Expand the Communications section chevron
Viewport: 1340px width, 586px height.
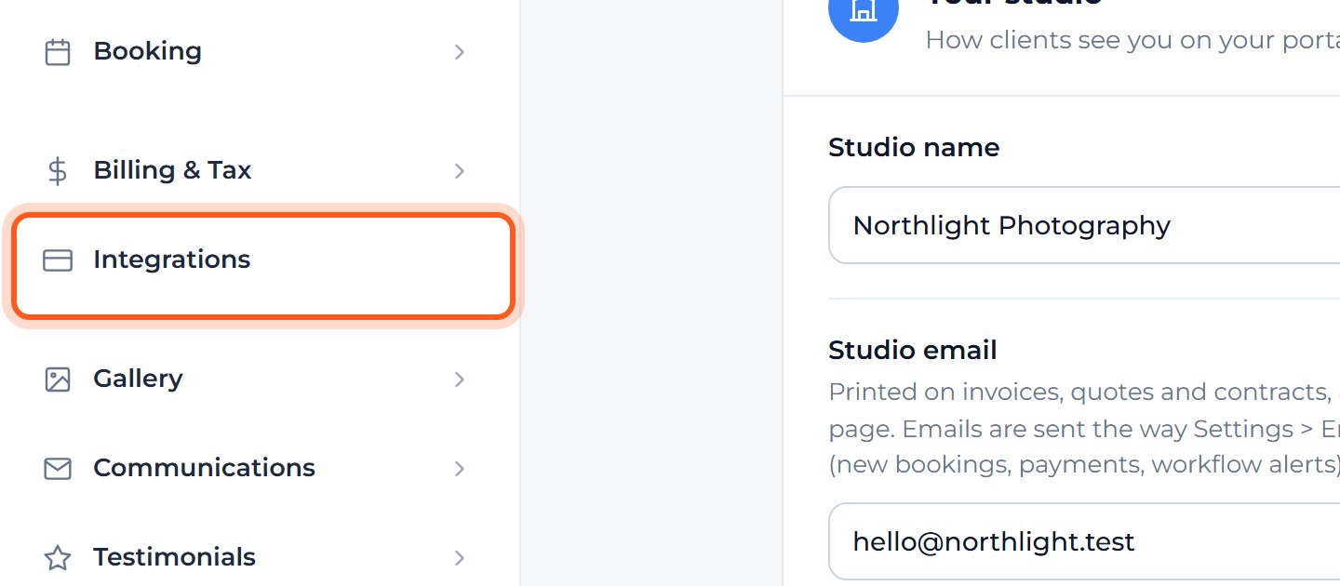[x=459, y=469]
